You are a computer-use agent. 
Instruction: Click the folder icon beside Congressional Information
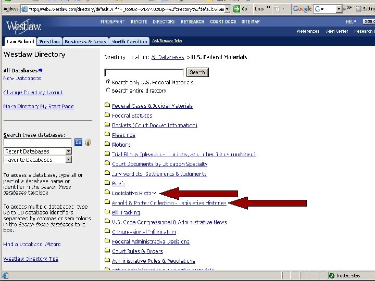click(107, 231)
